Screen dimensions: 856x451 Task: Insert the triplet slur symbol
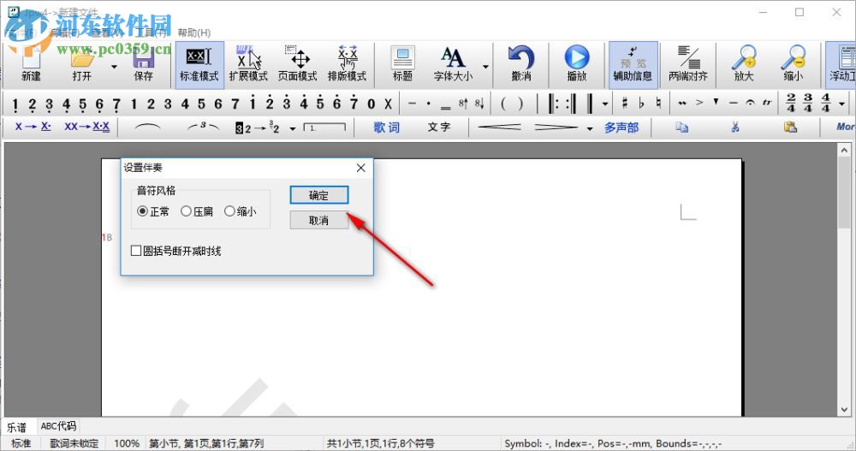[x=203, y=128]
